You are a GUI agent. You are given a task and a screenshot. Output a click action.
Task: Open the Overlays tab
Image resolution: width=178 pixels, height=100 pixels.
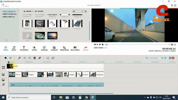44,48
